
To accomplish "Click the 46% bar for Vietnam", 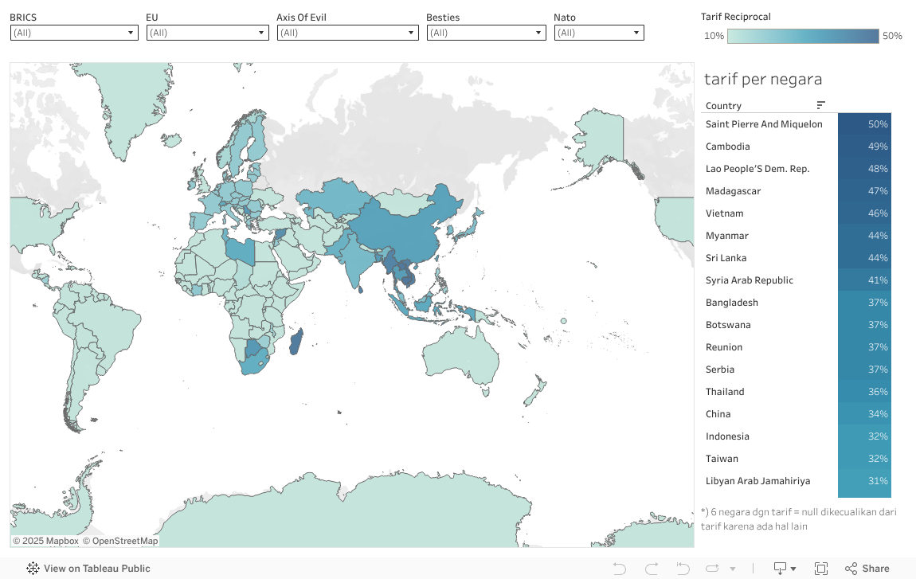I will pyautogui.click(x=864, y=213).
